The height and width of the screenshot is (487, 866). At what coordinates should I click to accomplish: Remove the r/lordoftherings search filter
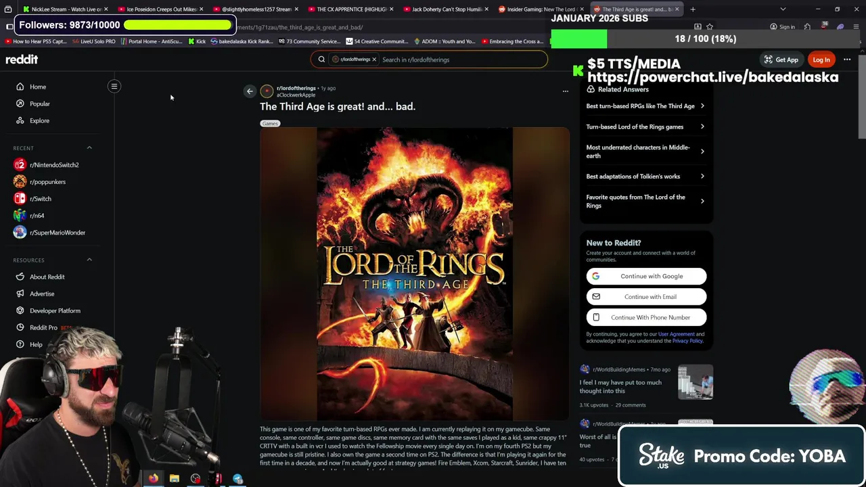point(373,60)
